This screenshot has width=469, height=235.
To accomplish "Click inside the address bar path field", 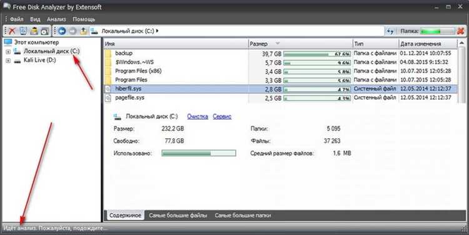I will click(x=236, y=31).
